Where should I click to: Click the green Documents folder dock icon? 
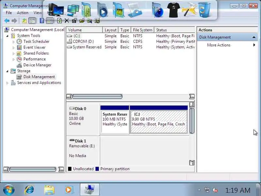tap(86, 10)
